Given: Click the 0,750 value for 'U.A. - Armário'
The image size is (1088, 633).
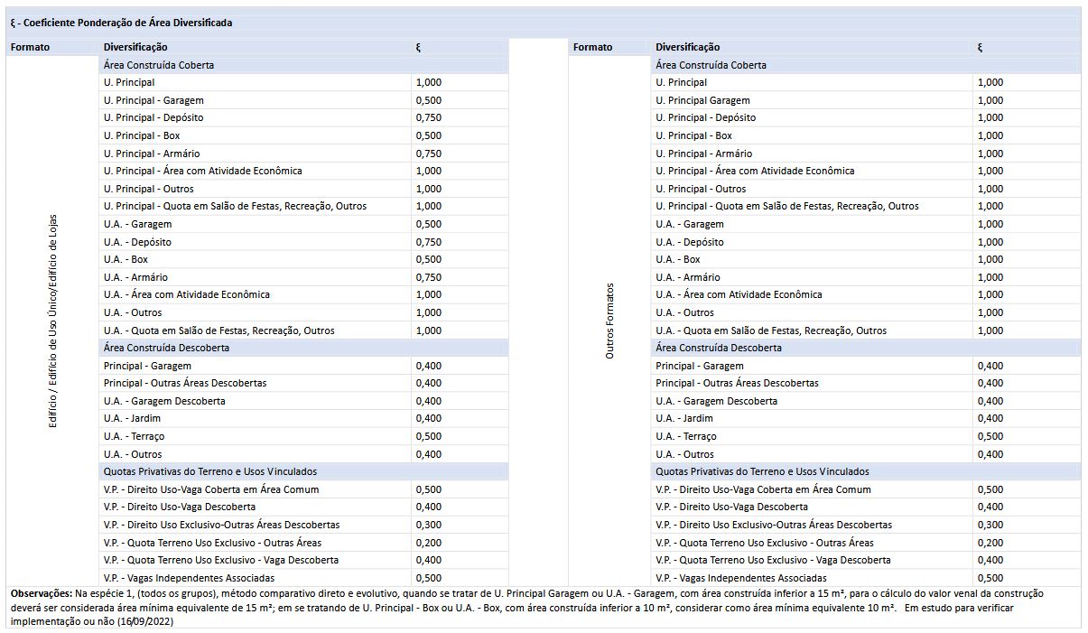Looking at the screenshot, I should pyautogui.click(x=429, y=277).
